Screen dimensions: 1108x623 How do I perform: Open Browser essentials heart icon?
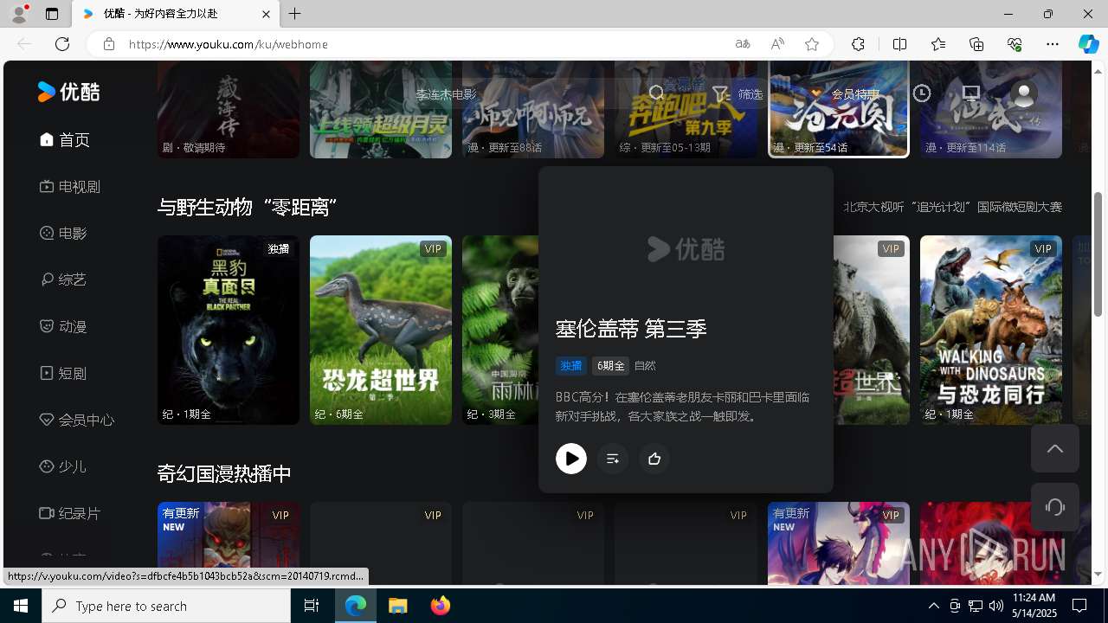pos(1015,44)
